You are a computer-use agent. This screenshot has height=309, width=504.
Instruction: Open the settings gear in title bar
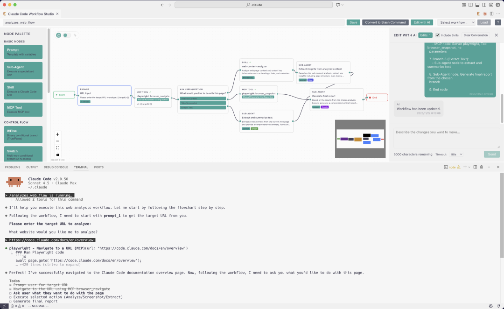click(497, 5)
